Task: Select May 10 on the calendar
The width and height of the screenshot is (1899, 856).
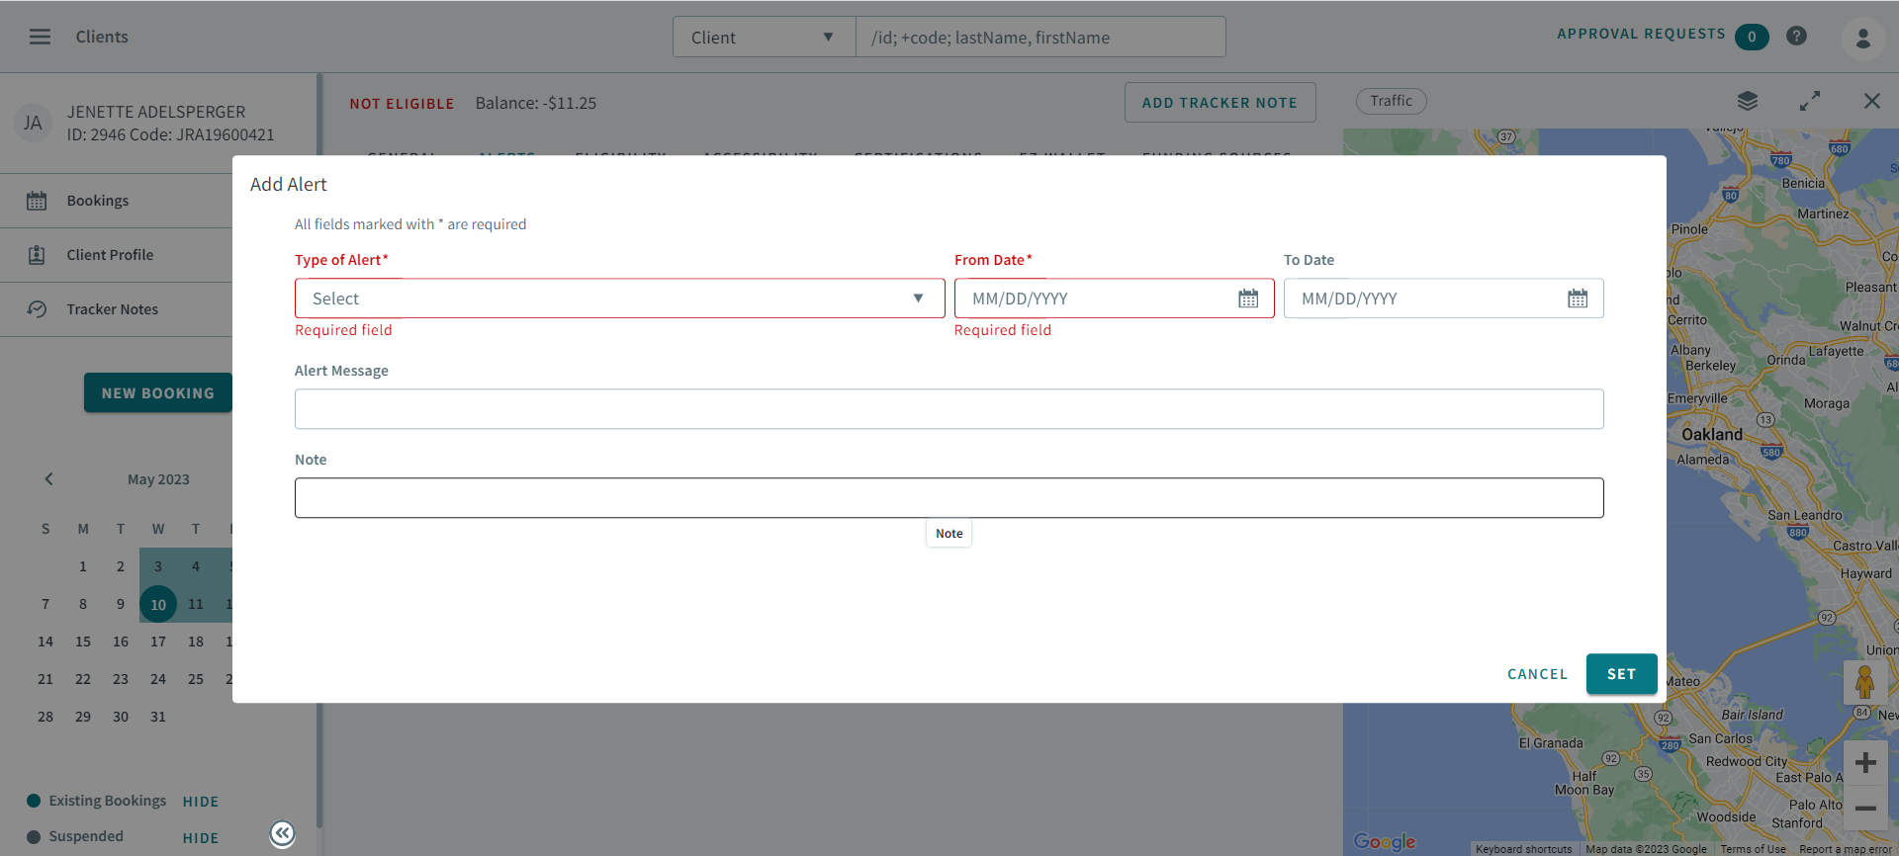Action: 158,604
